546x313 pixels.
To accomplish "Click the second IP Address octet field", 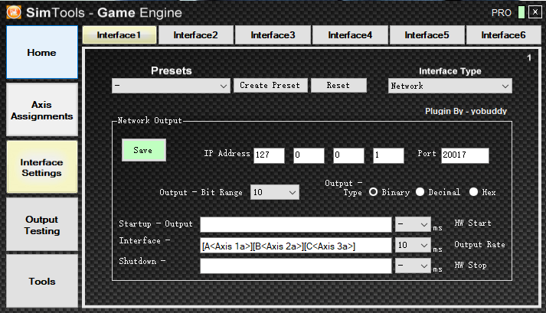I will point(309,155).
